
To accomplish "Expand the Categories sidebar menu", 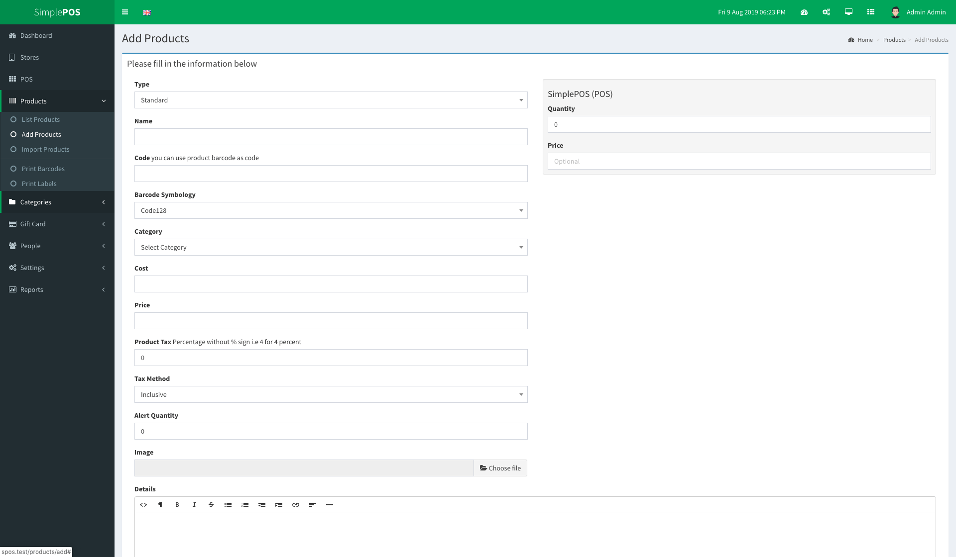I will tap(57, 202).
